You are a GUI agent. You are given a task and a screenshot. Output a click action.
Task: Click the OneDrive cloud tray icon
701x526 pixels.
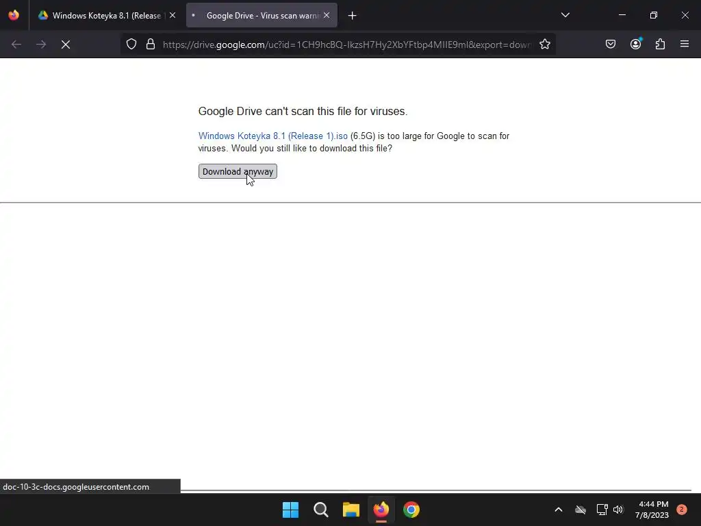(x=581, y=510)
